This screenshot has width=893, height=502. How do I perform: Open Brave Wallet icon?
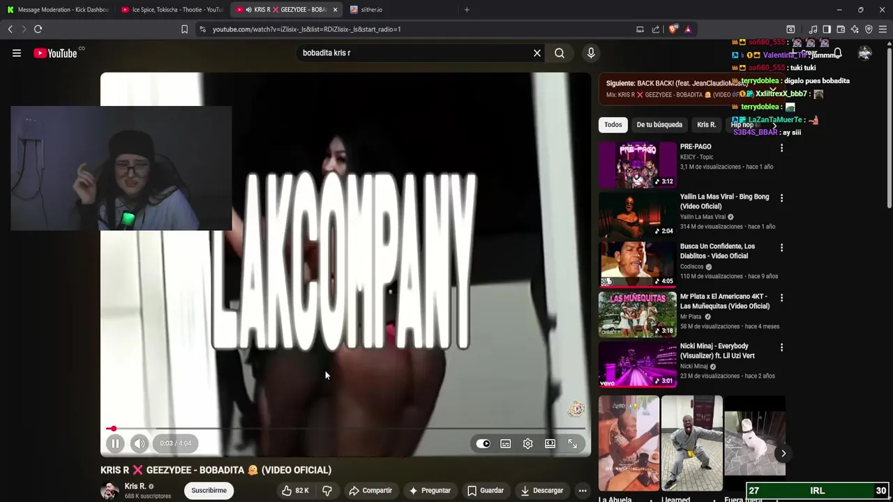(841, 29)
